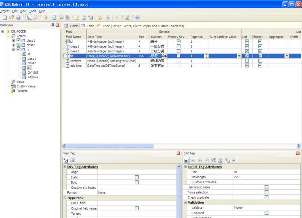The image size is (302, 218).
Task: Select the Text edit tag icon
Action: (x=186, y=160)
